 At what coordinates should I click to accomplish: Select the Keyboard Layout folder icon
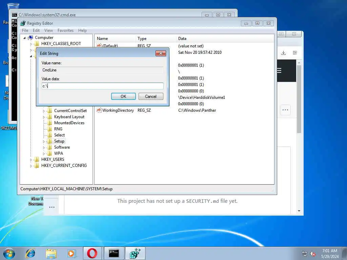[50, 117]
